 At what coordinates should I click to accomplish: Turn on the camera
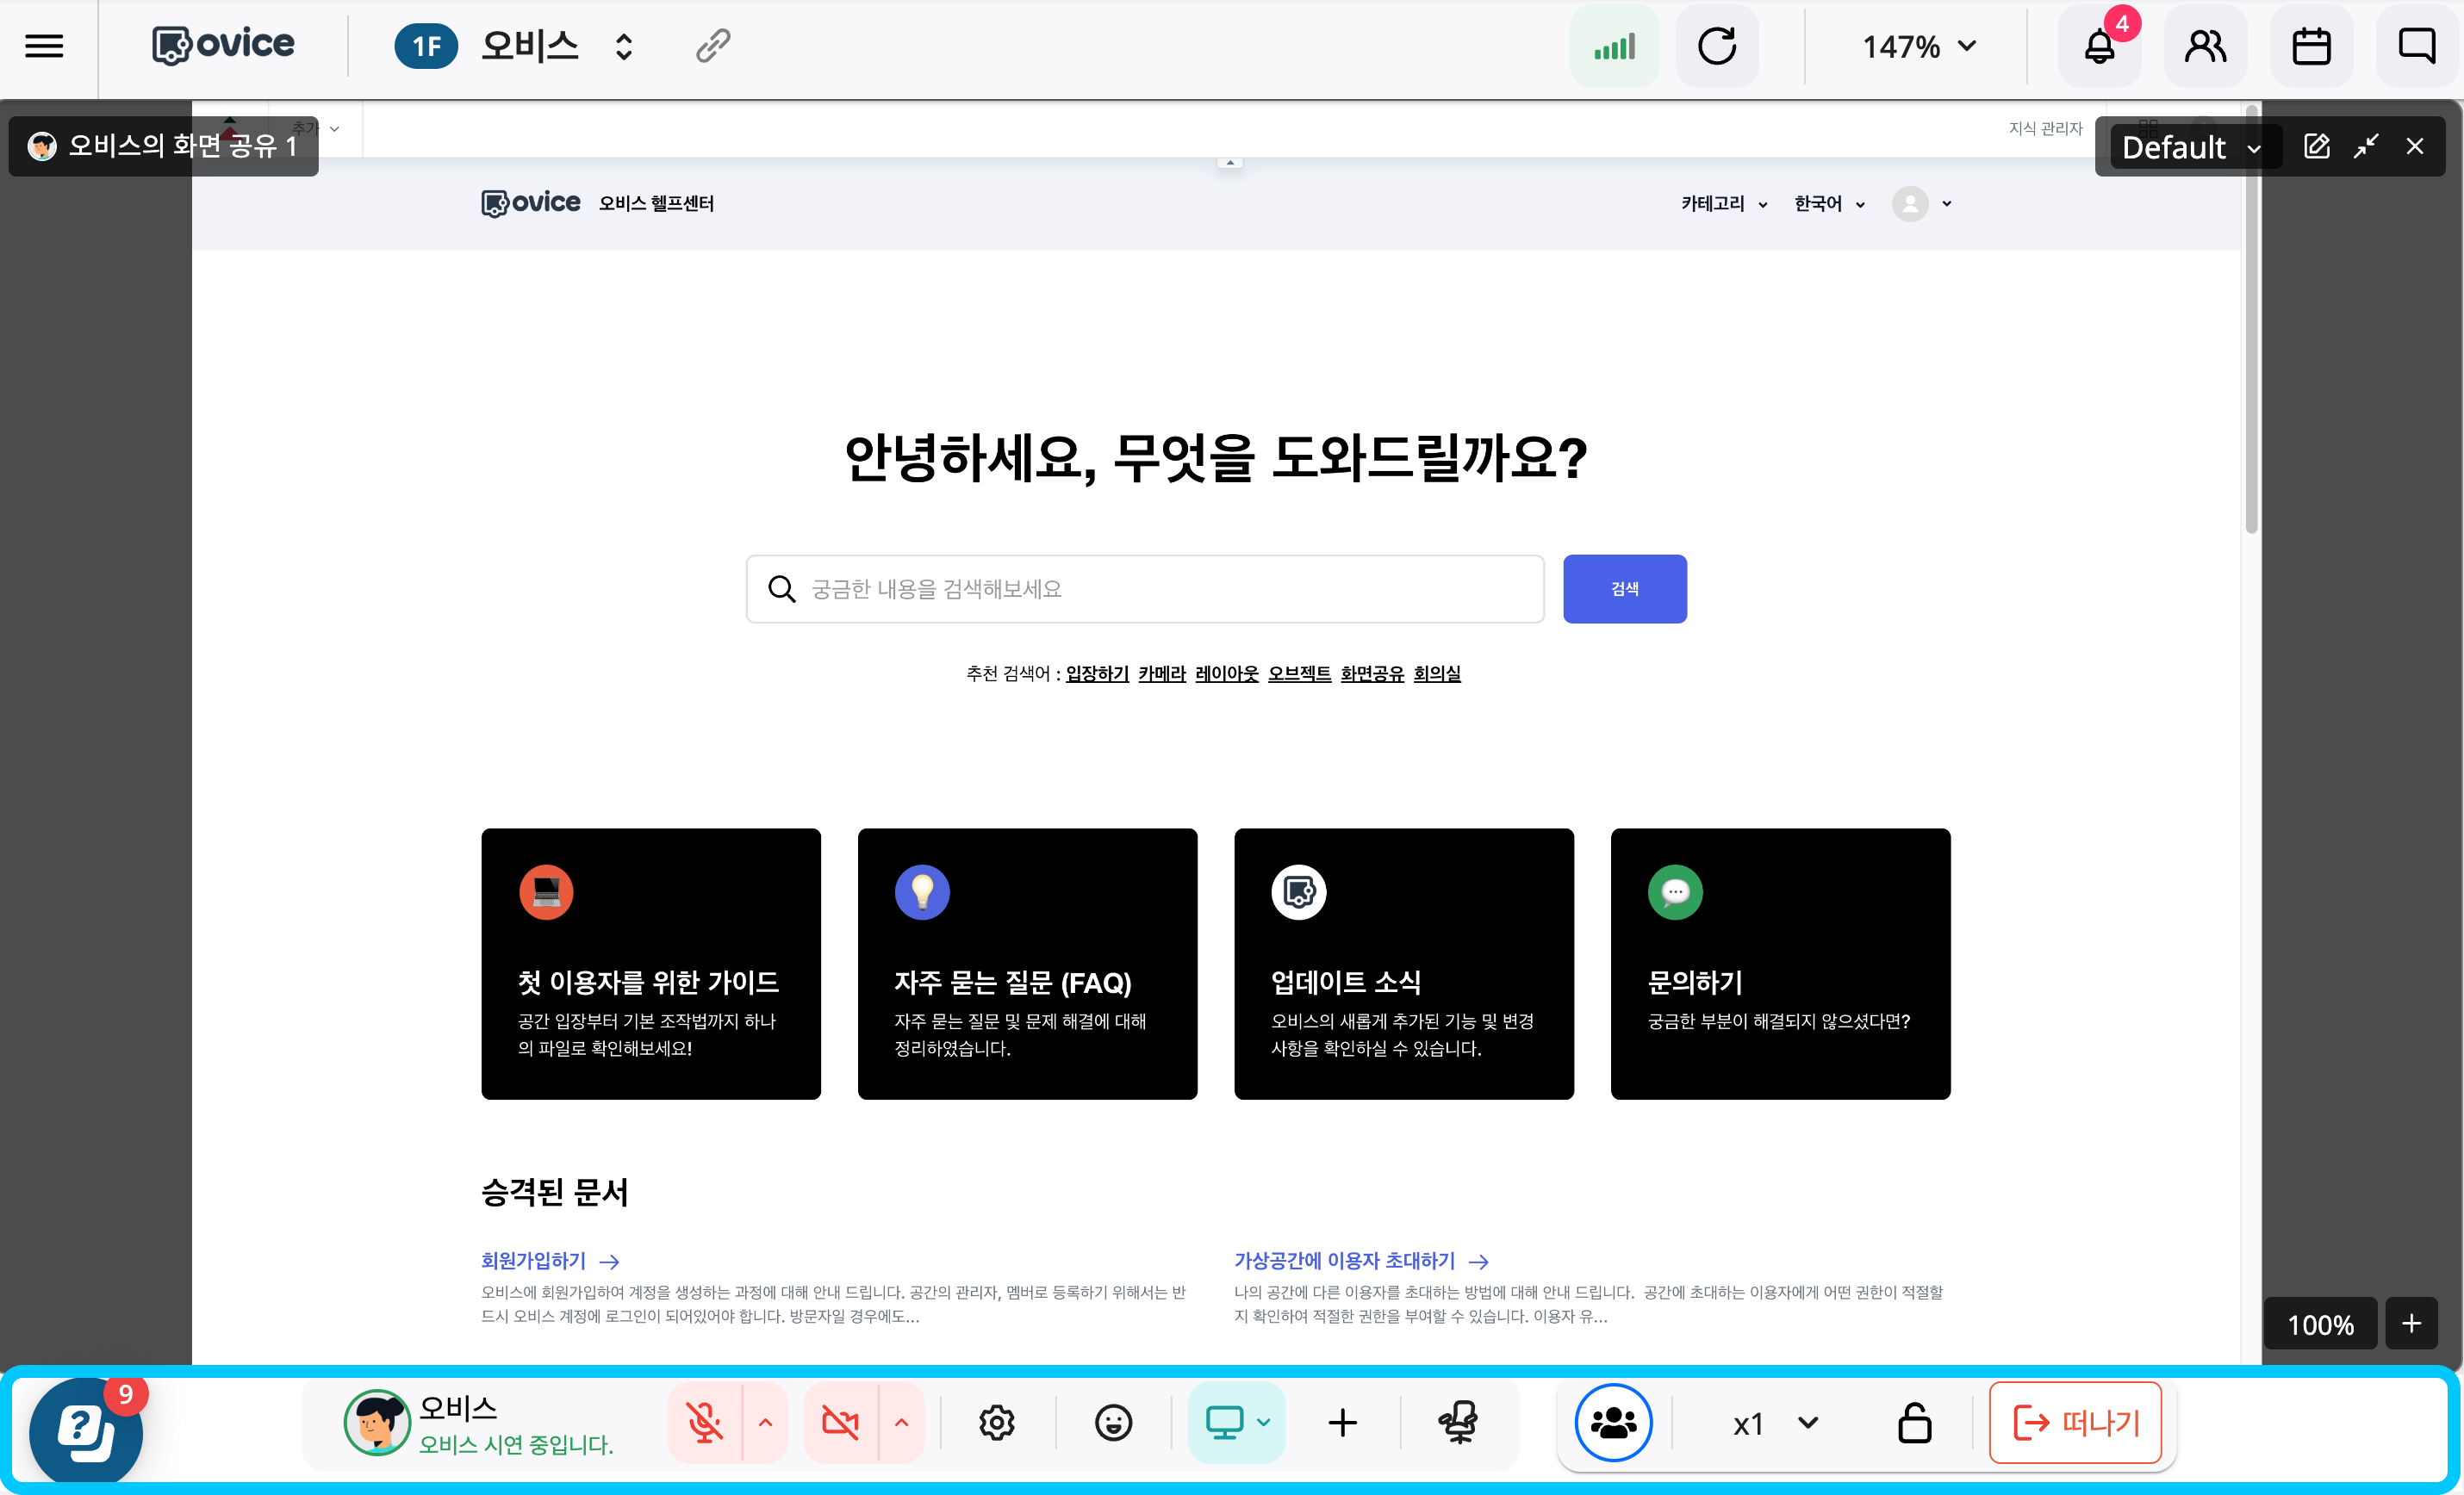841,1422
